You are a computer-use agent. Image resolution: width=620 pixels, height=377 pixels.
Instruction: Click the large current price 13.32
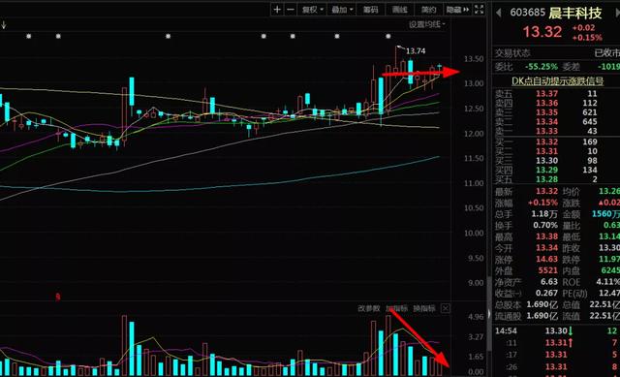(542, 32)
